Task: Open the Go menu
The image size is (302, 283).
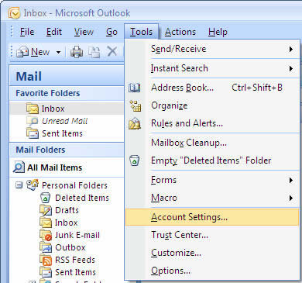Action: (x=112, y=32)
